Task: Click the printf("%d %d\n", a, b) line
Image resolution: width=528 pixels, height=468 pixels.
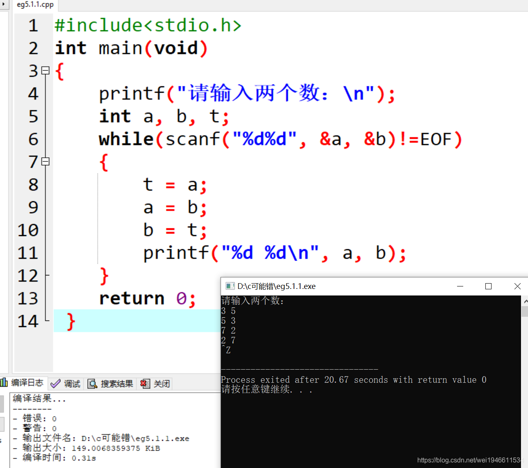Action: (x=274, y=253)
